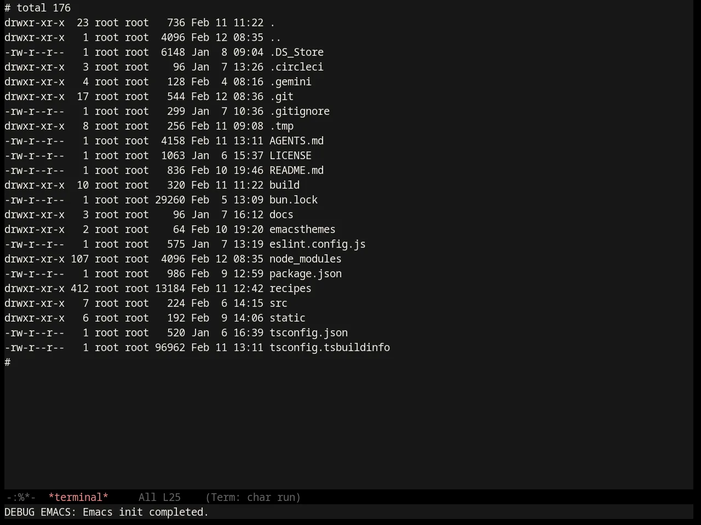Click the AGENTS.md file name

(x=296, y=141)
